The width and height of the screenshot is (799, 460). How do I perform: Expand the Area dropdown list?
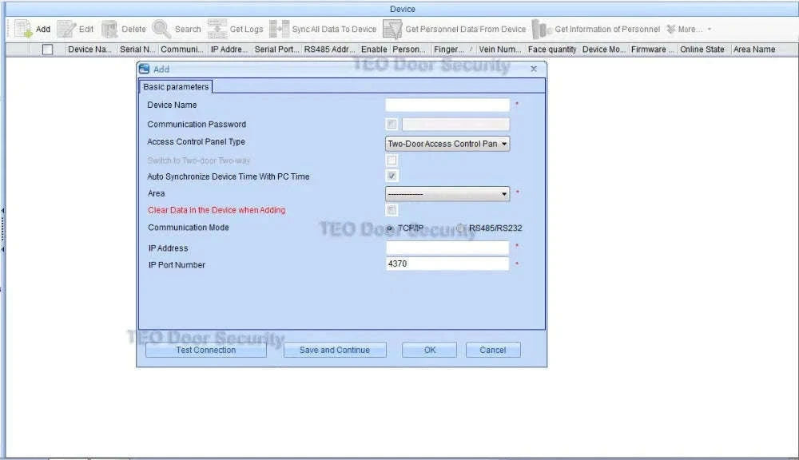point(447,193)
